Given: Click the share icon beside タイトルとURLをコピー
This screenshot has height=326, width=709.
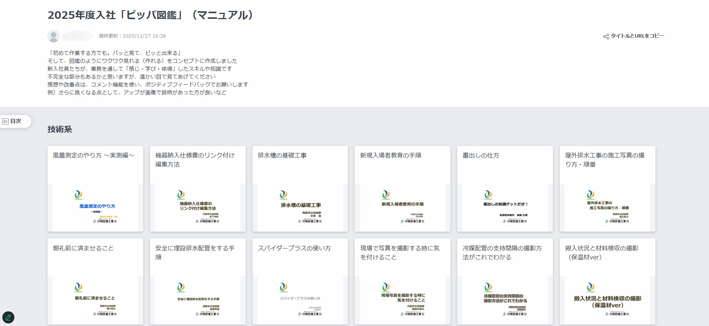Looking at the screenshot, I should (x=606, y=36).
